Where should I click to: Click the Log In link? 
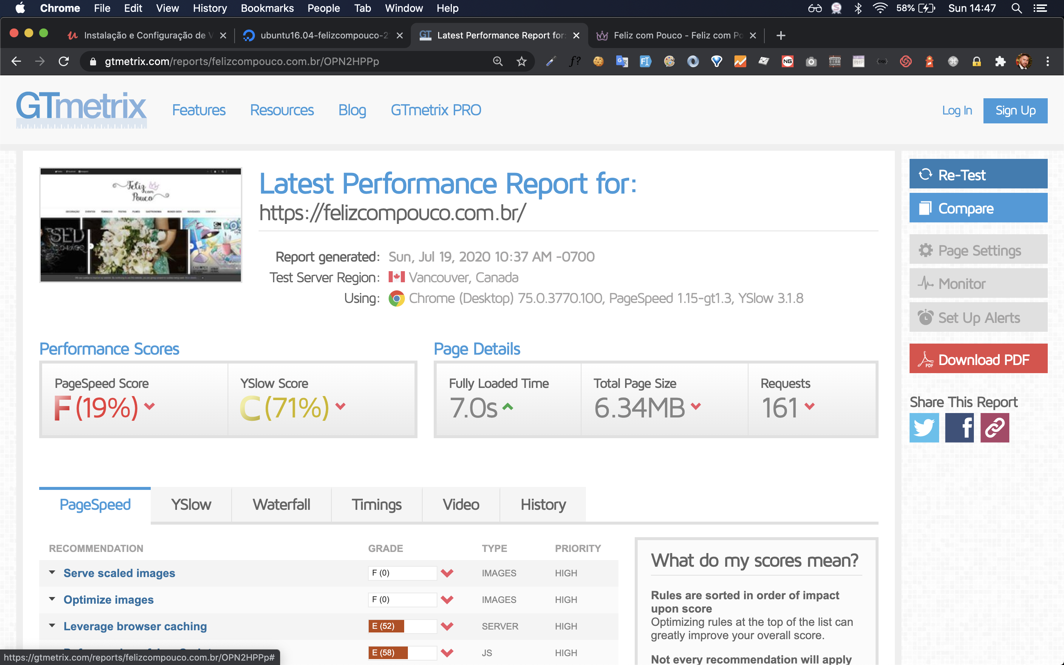point(957,110)
